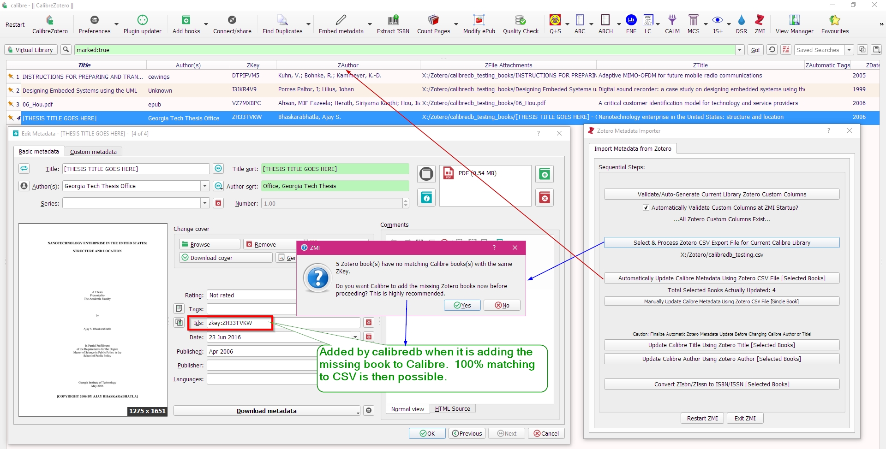
Task: Expand the Series combo box list
Action: 205,203
